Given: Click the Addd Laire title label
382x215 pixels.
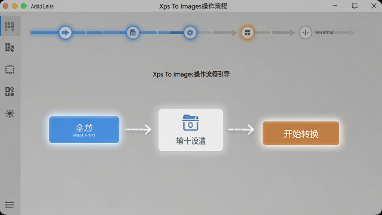Looking at the screenshot, I should click(x=42, y=6).
